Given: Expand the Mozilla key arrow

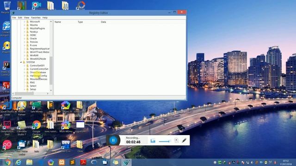Looking at the screenshot, I should 25,25.
